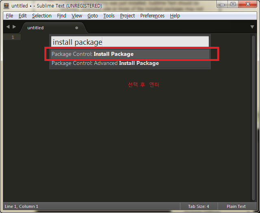The image size is (260, 213).
Task: Open the Tab Size: 4 selector
Action: 199,206
